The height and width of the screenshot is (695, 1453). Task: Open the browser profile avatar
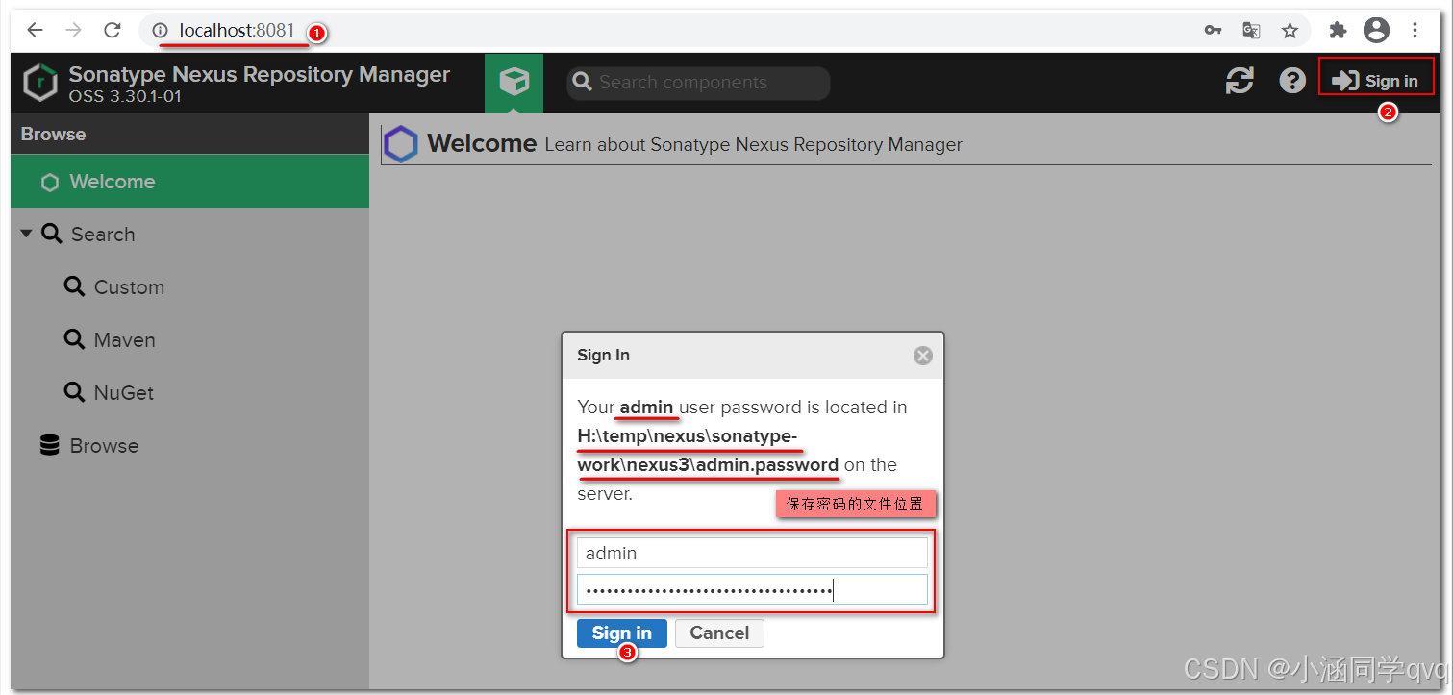click(1376, 31)
